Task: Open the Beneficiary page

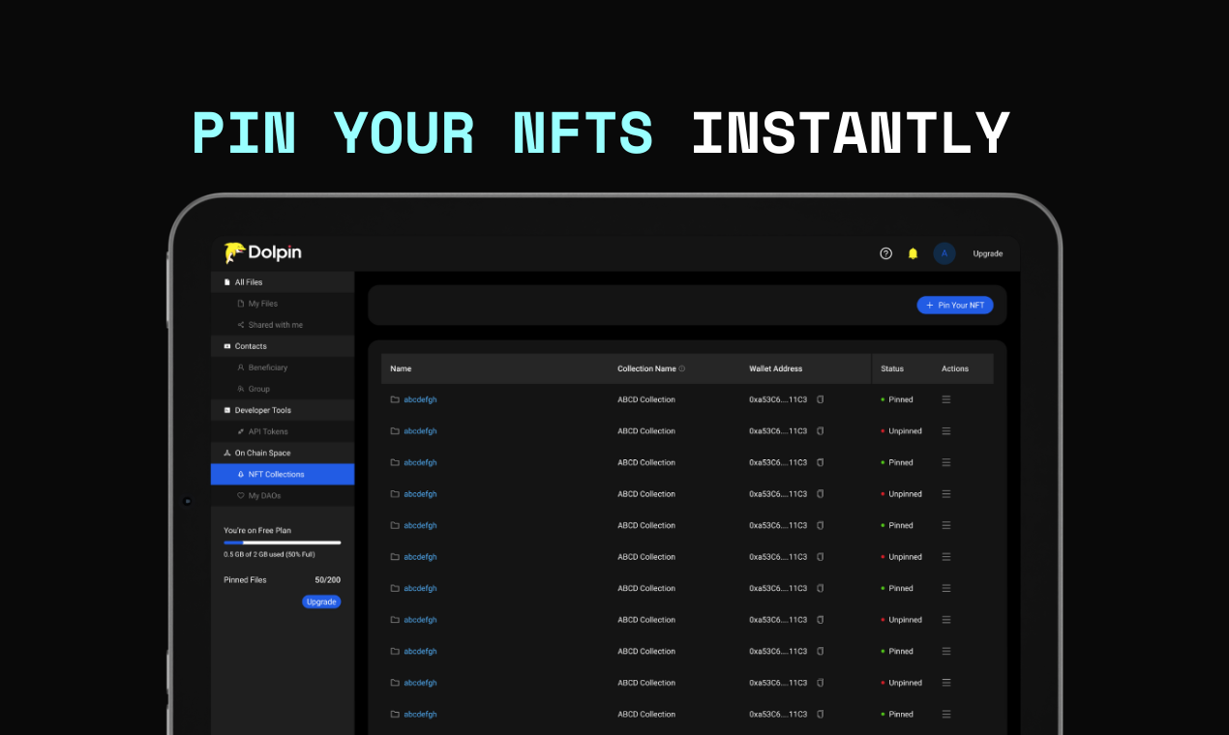Action: pyautogui.click(x=283, y=367)
